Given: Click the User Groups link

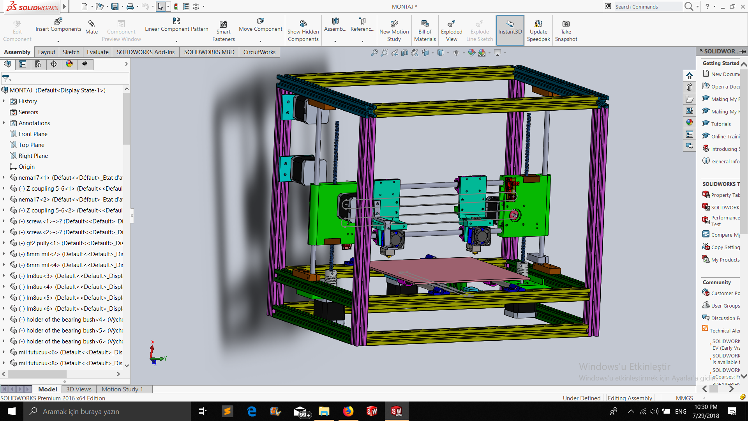Looking at the screenshot, I should click(725, 306).
